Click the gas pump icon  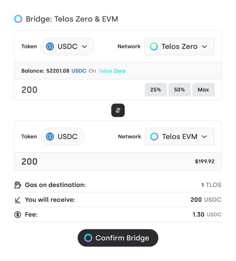point(18,185)
